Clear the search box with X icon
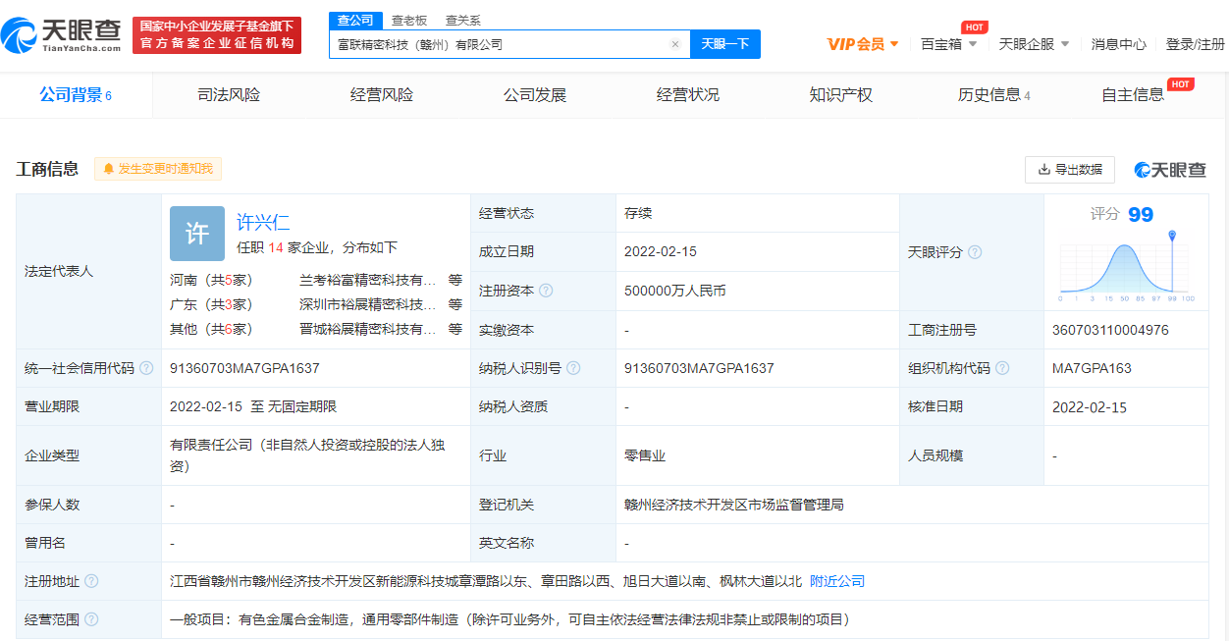The width and height of the screenshot is (1229, 641). coord(675,44)
